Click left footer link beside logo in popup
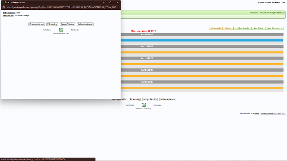 (47, 30)
